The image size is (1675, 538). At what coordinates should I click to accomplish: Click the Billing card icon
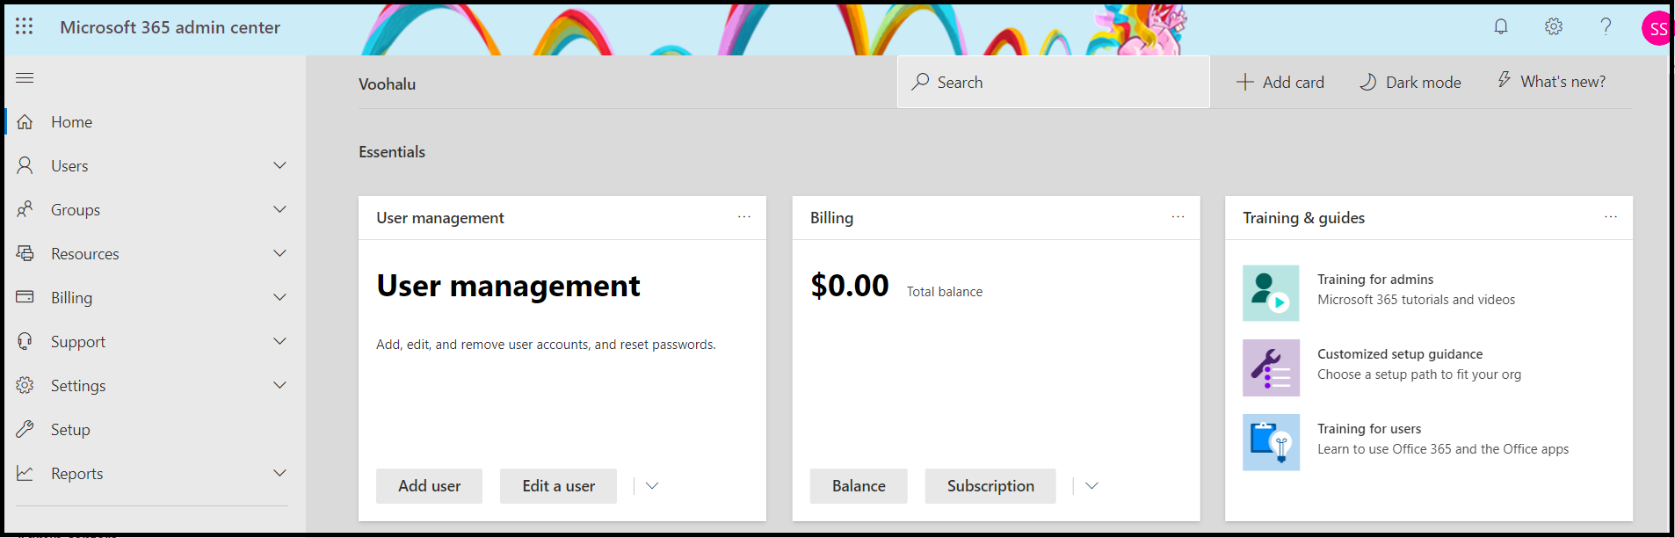(x=25, y=297)
